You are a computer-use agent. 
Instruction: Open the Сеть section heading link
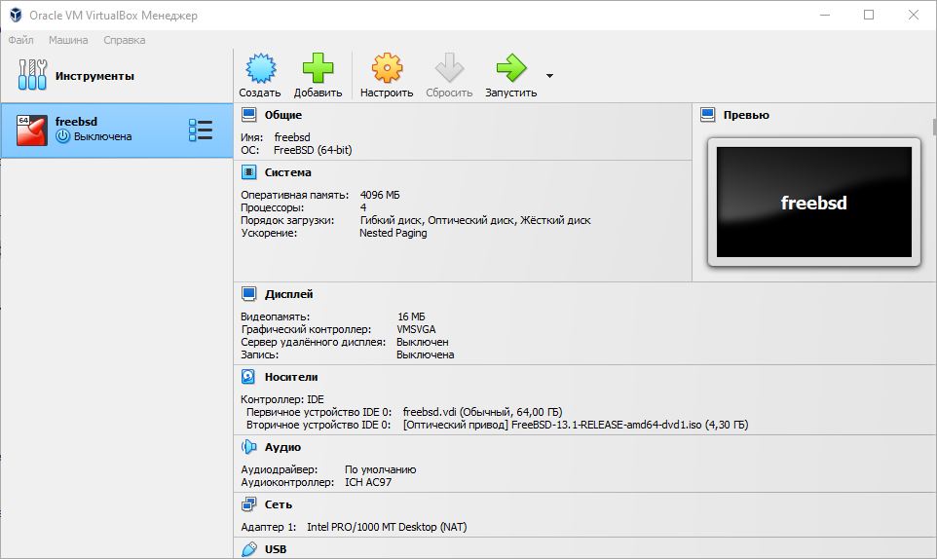coord(279,504)
